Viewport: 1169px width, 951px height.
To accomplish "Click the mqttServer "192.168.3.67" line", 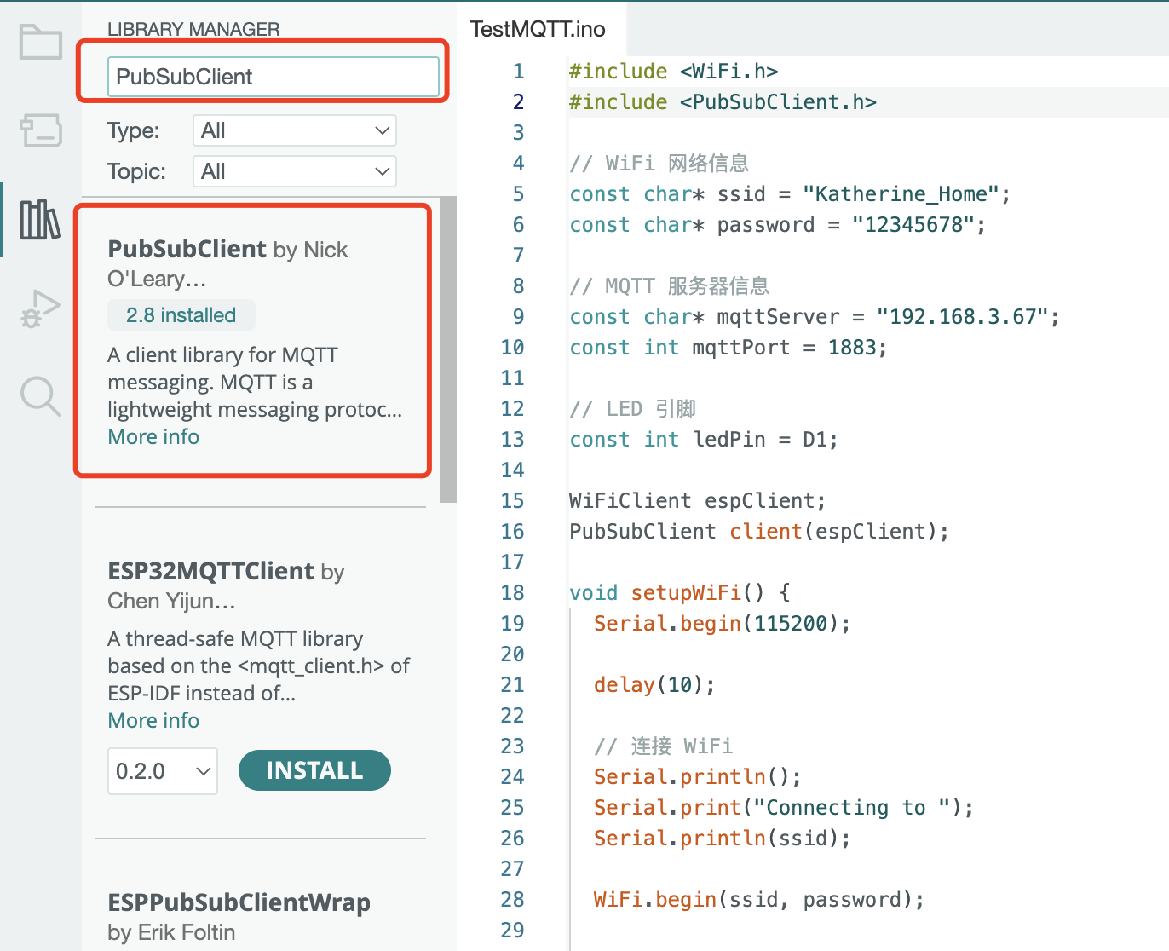I will pyautogui.click(x=815, y=317).
